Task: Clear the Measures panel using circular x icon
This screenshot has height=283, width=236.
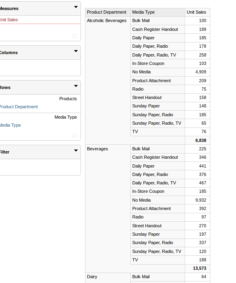Action: pos(75,36)
